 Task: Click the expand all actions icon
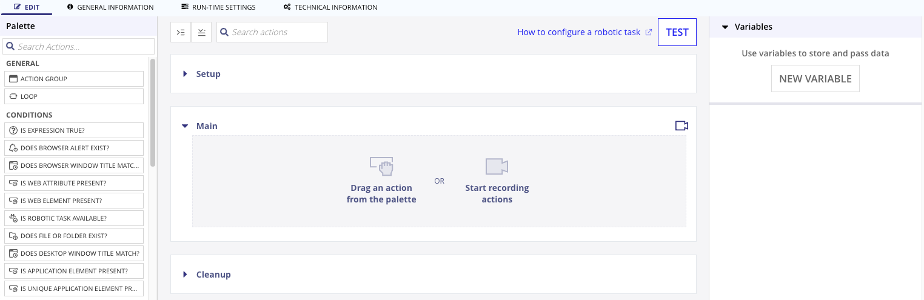181,33
